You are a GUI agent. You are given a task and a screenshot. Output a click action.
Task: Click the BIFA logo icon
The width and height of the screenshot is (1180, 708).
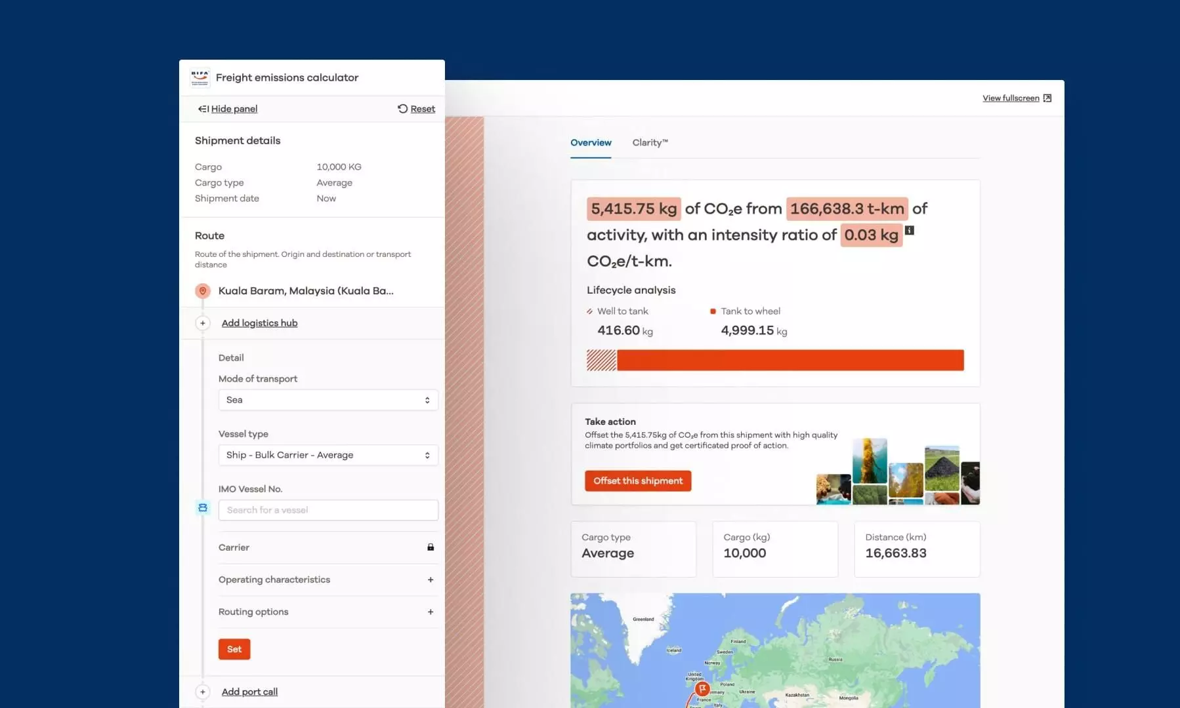pyautogui.click(x=200, y=77)
